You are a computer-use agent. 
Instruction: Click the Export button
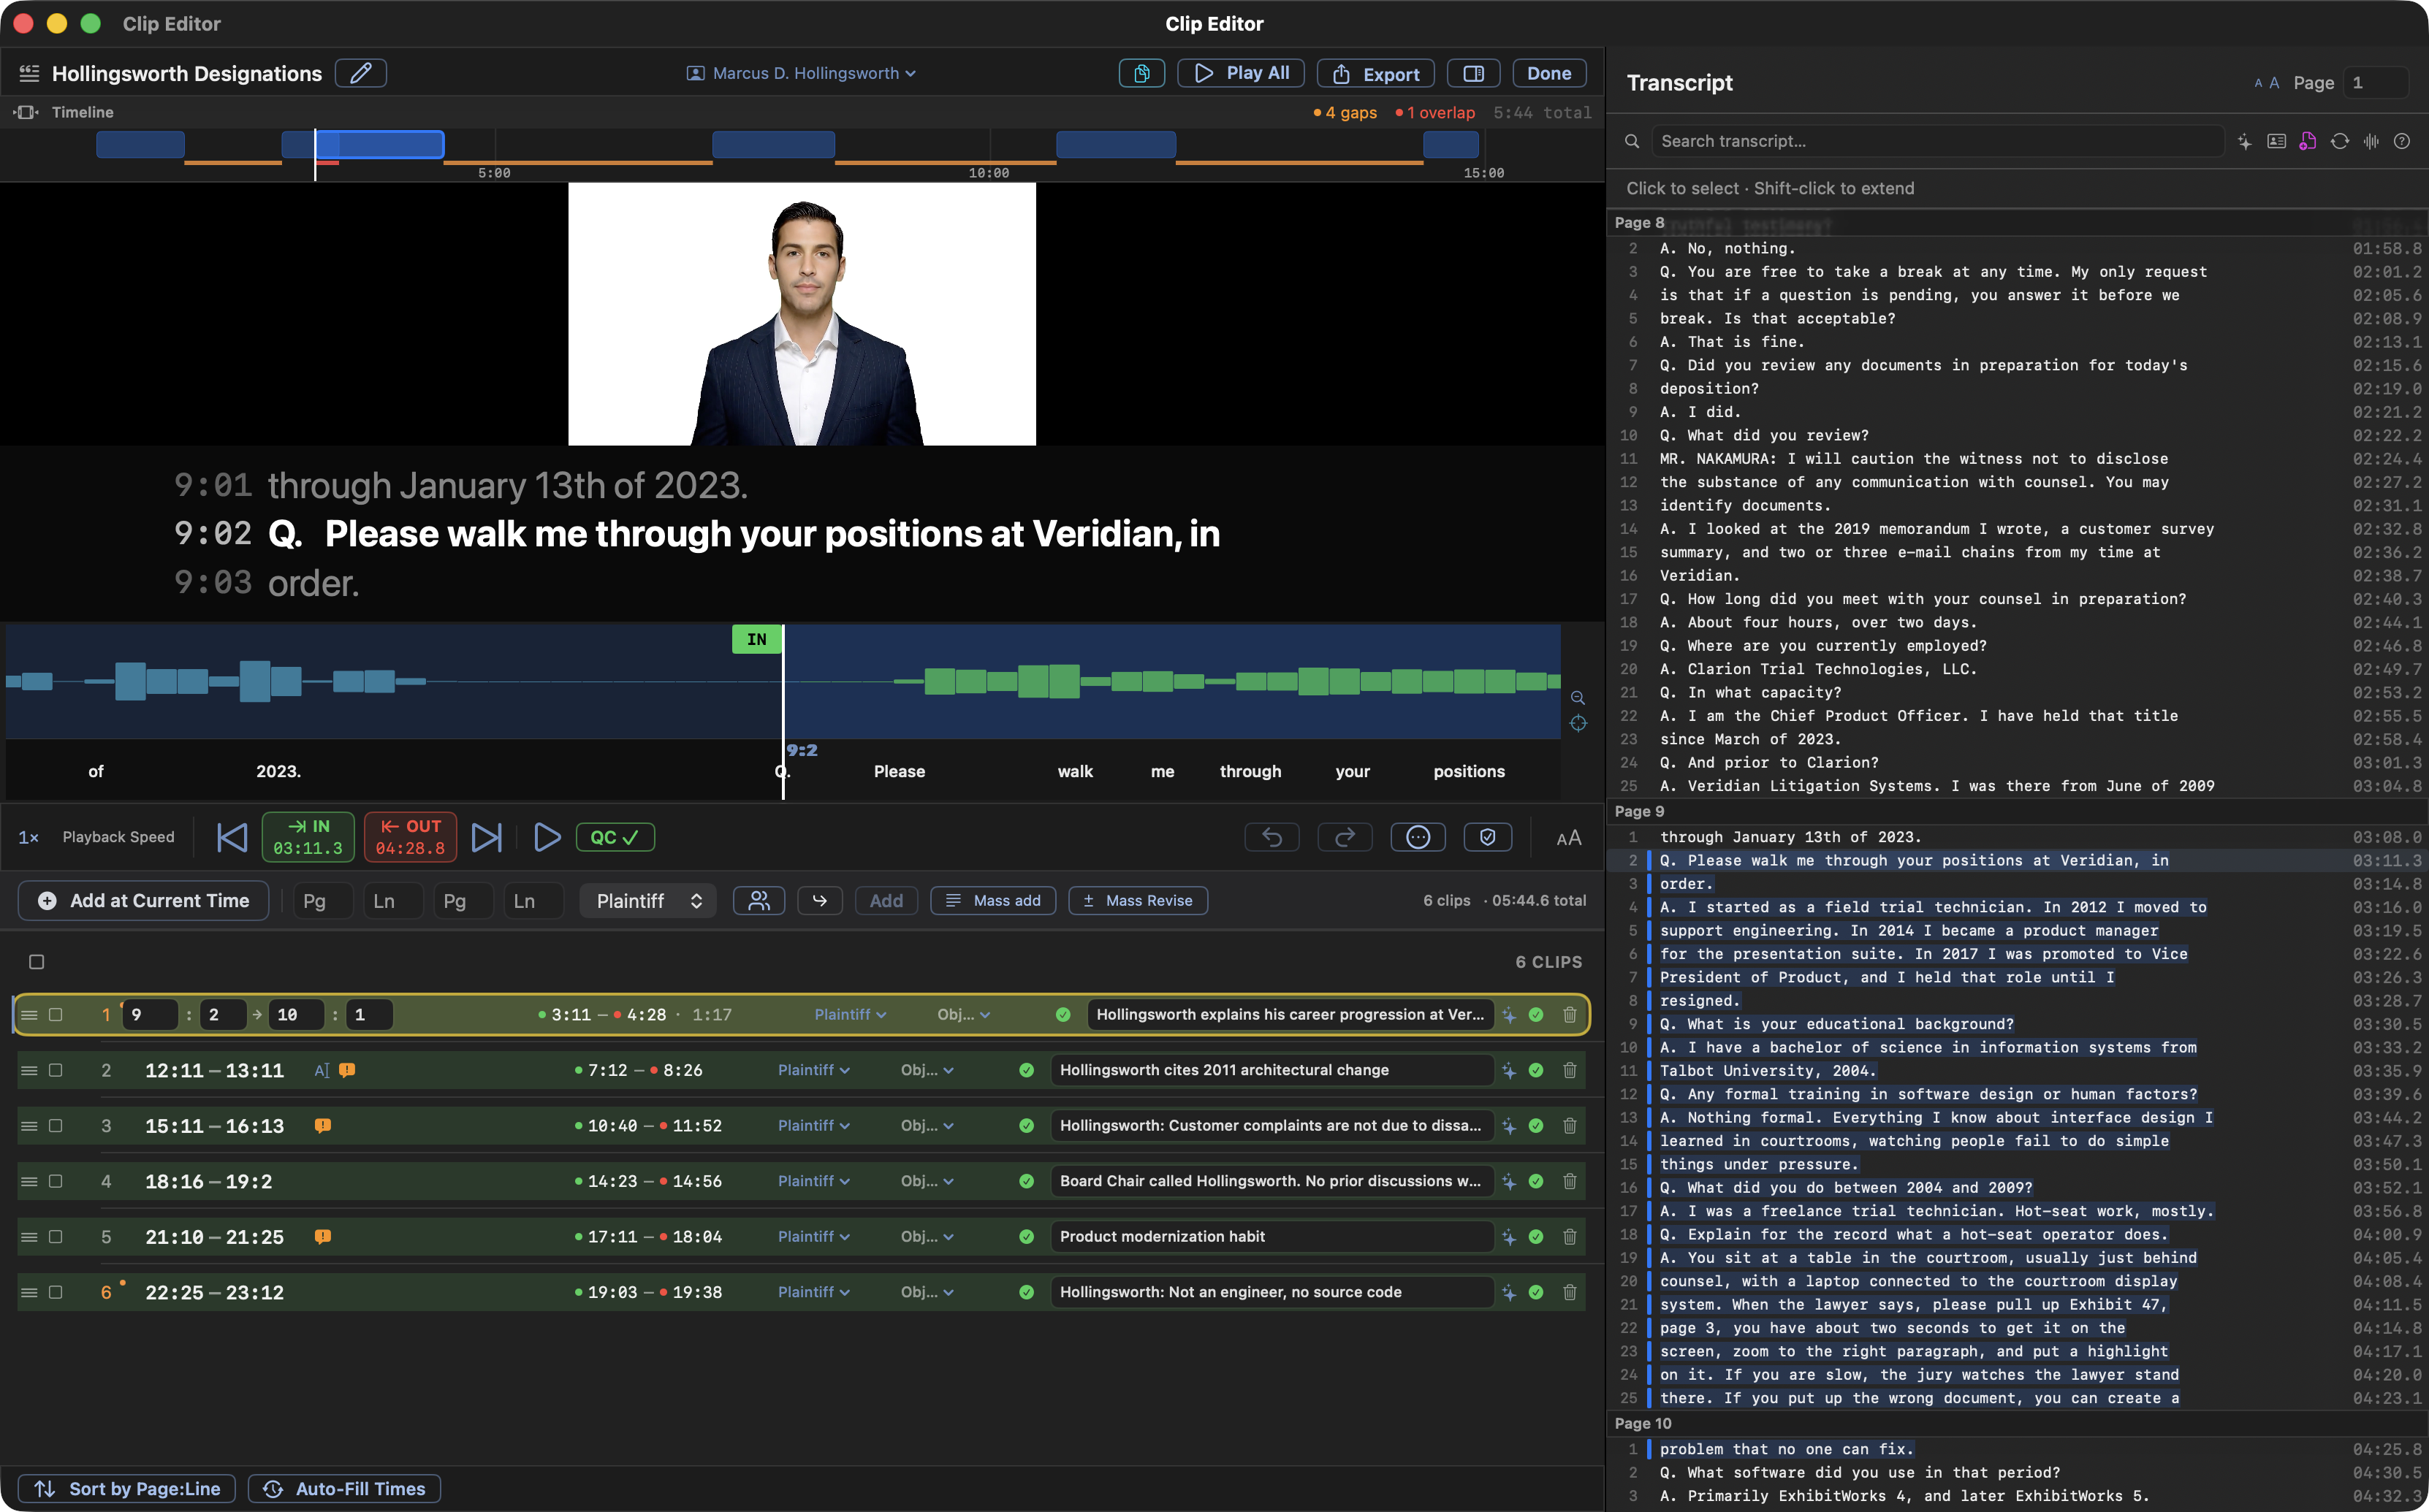click(1375, 73)
